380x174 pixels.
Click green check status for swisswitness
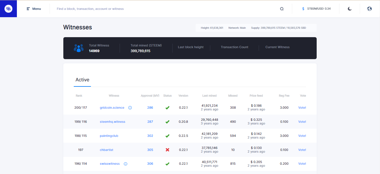pos(167,164)
